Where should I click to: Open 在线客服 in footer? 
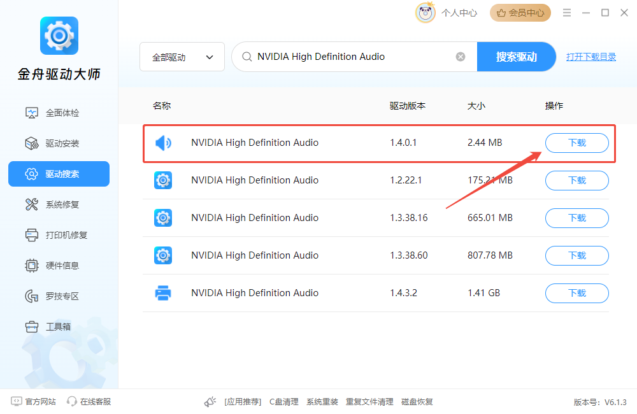(x=96, y=401)
